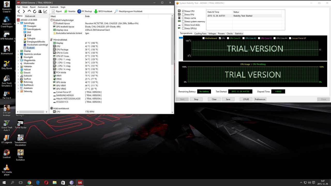Expand the Alaplap tree node
331x186 pixels.
[18, 51]
